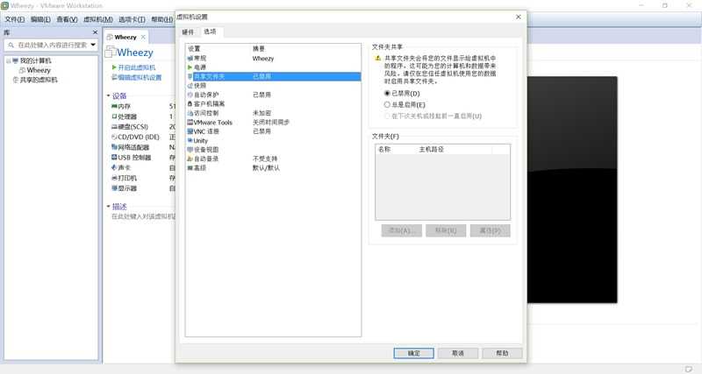Click the 网络适配器 network adapter icon
Viewport: 702px width, 374px height.
coord(114,147)
